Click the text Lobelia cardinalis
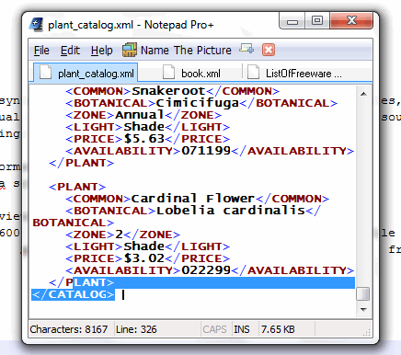Image resolution: width=401 pixels, height=355 pixels. click(x=231, y=211)
